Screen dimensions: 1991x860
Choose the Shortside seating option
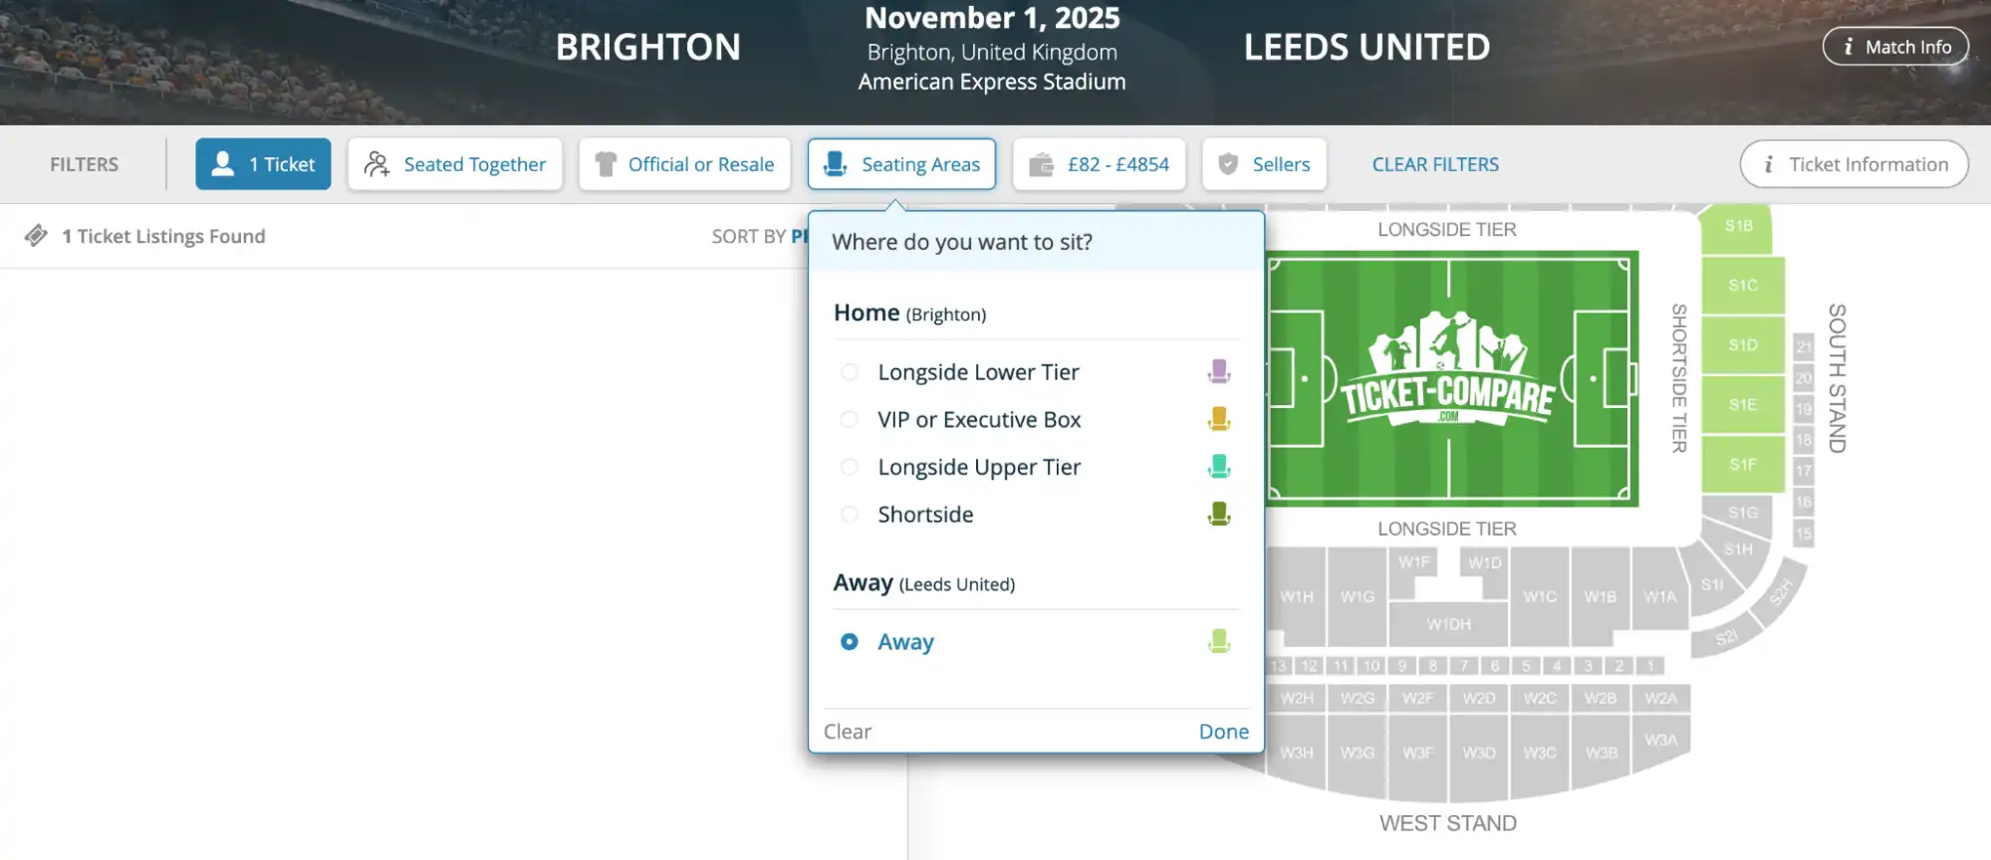point(850,515)
